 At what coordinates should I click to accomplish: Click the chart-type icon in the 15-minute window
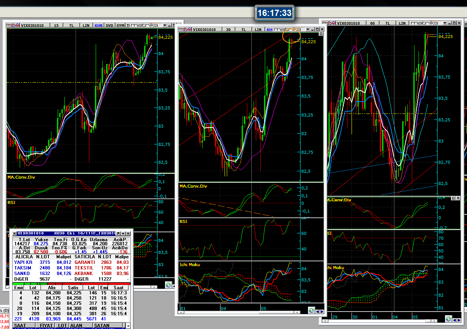(x=16, y=25)
